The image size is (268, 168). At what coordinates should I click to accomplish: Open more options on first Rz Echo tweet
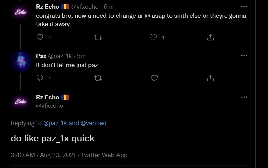244,6
